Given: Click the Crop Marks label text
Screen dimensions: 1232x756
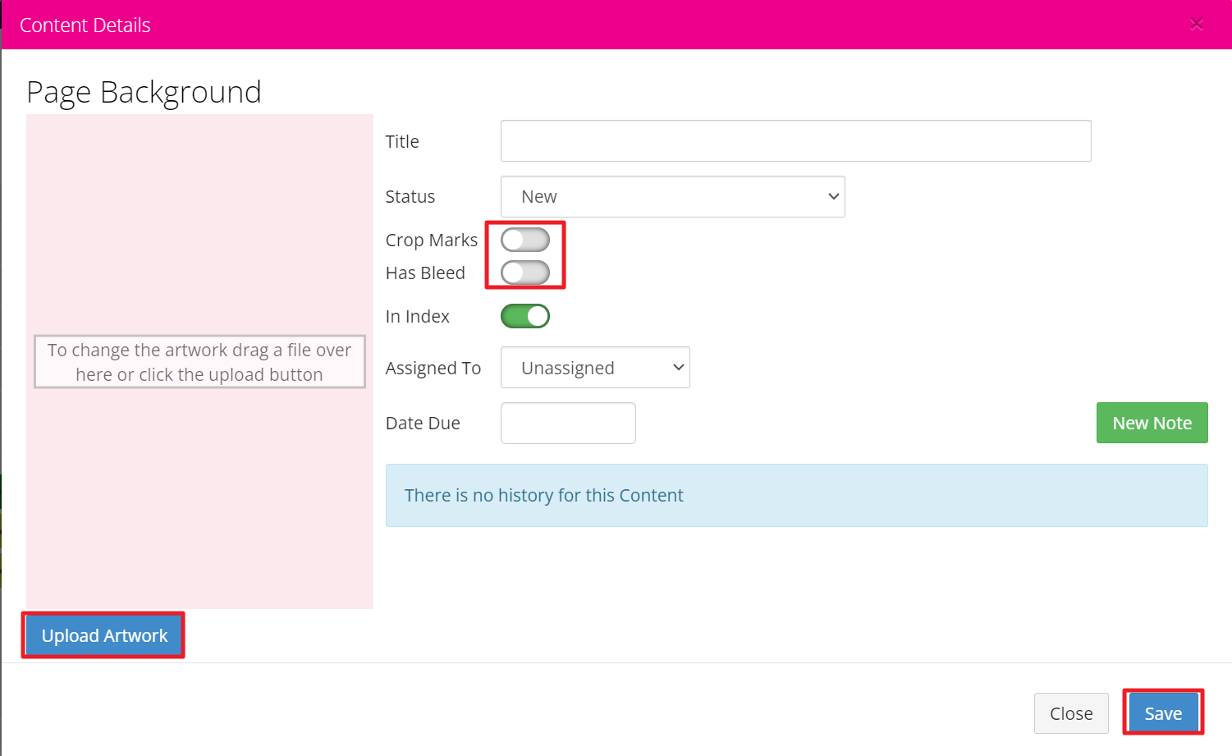Looking at the screenshot, I should pyautogui.click(x=431, y=241).
